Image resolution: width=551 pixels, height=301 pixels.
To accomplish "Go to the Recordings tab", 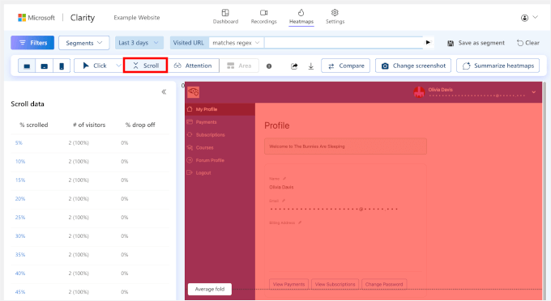I will click(263, 16).
